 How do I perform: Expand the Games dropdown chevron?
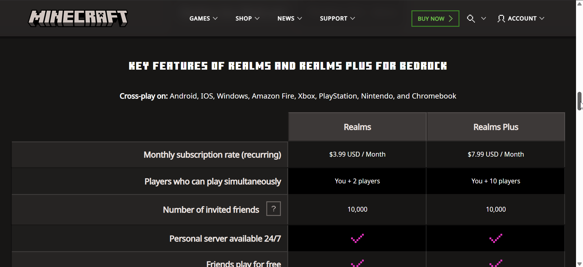pos(215,19)
